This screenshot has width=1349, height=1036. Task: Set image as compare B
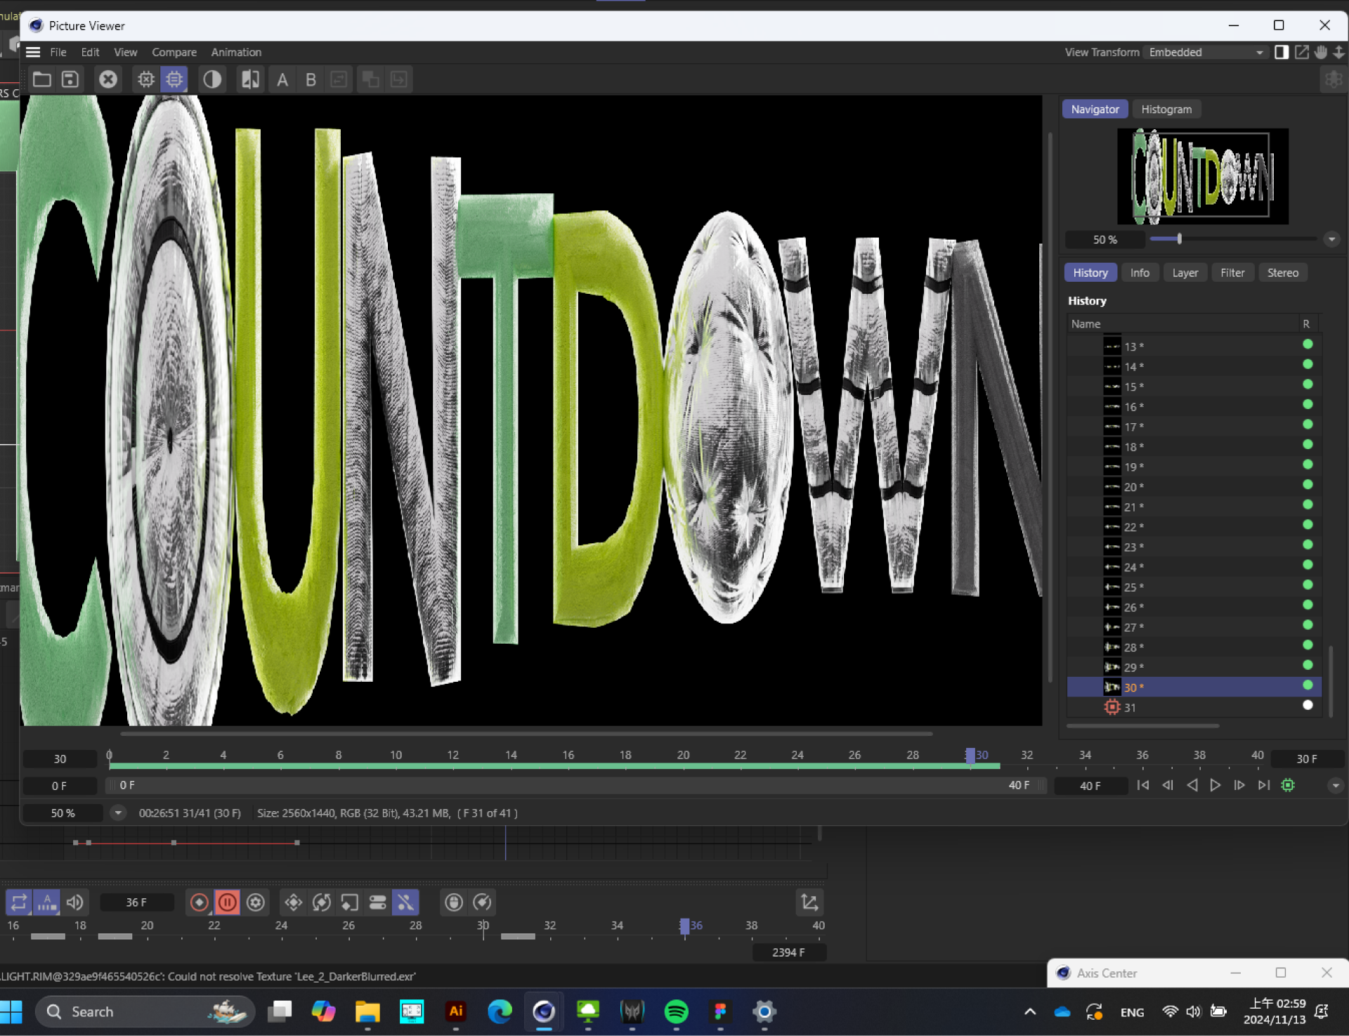[x=311, y=79]
